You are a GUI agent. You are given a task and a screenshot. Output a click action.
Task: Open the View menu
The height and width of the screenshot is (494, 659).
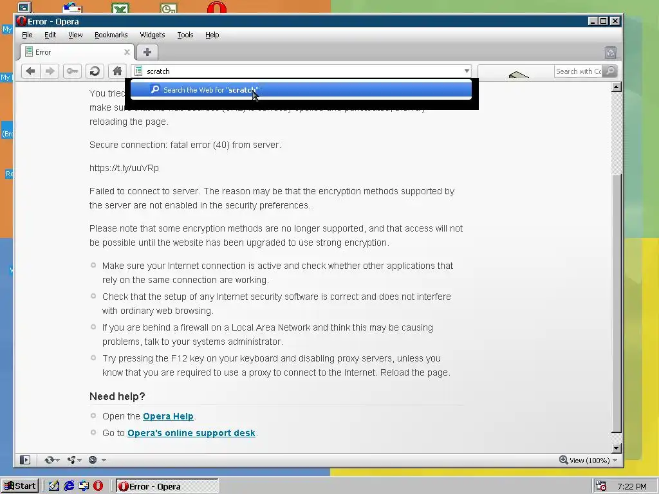point(75,35)
